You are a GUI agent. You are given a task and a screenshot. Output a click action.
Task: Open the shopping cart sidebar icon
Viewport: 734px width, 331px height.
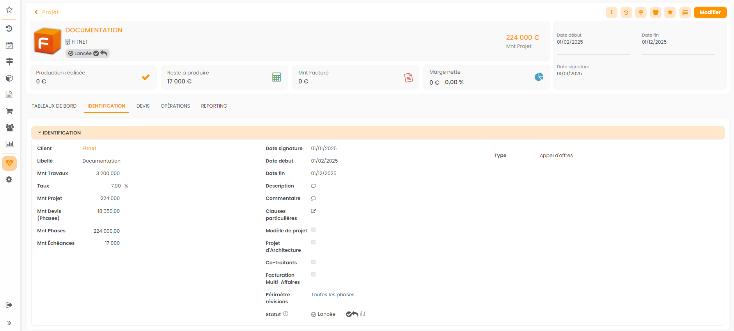[9, 111]
